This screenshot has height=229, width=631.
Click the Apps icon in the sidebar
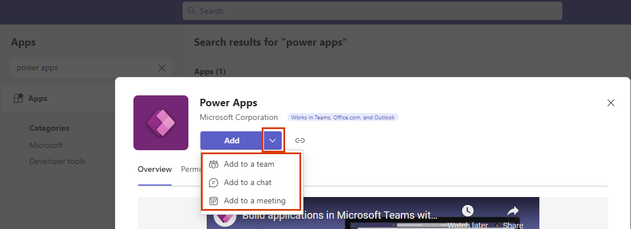click(18, 98)
